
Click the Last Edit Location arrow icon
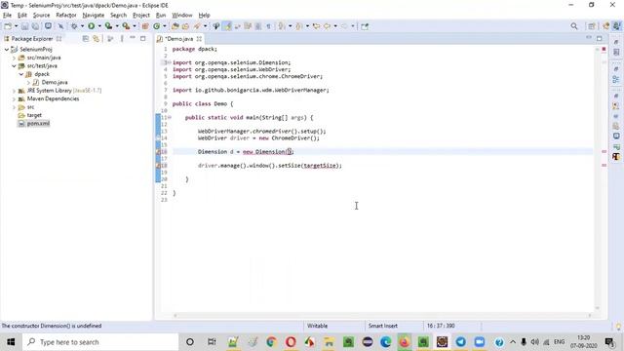click(316, 26)
